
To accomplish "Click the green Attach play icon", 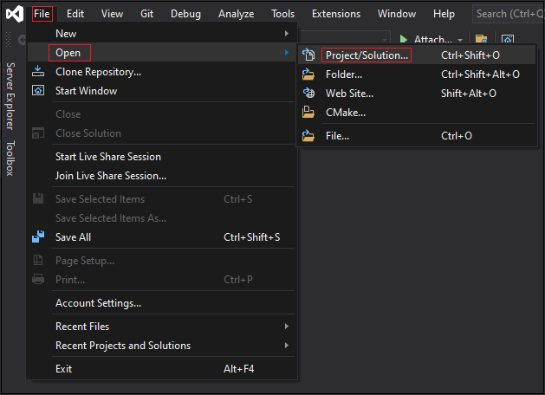I will [x=404, y=39].
